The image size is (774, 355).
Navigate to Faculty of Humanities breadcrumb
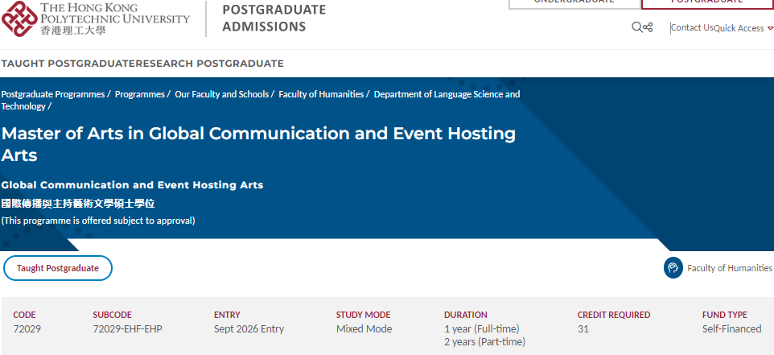(x=321, y=94)
